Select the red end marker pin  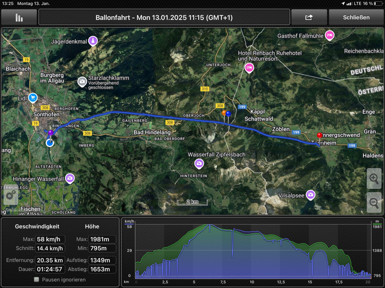click(x=319, y=136)
